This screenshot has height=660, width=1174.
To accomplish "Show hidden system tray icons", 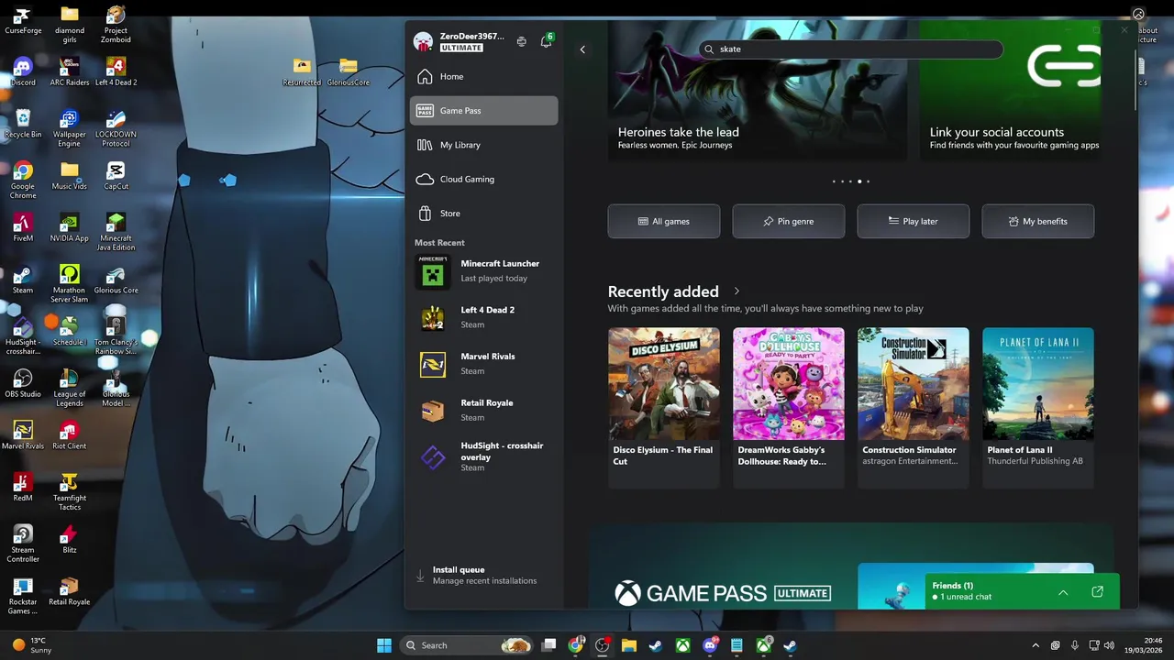I will (x=1036, y=645).
